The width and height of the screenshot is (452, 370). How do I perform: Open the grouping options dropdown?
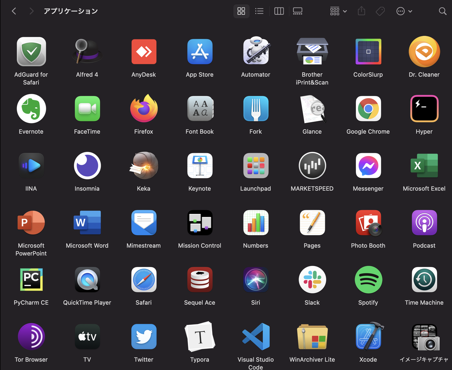(338, 11)
